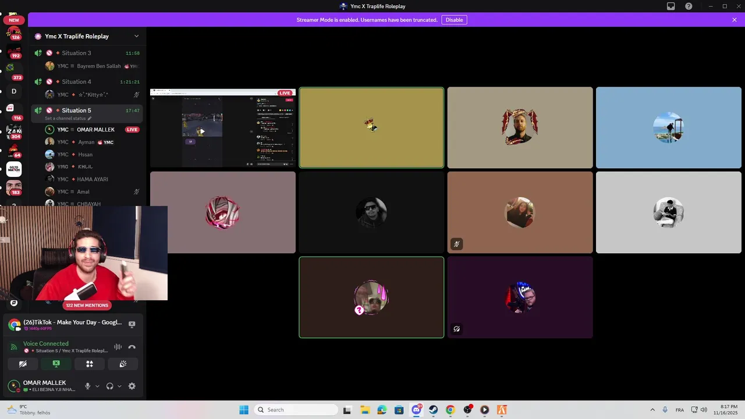
Task: Open Steam from the taskbar
Action: click(434, 410)
